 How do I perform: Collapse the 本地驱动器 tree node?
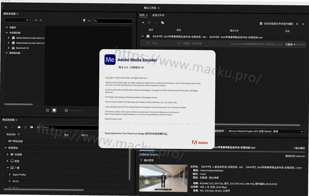click(7, 32)
